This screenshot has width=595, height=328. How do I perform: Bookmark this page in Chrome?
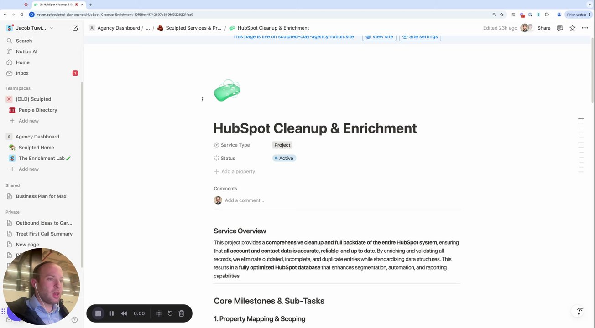pyautogui.click(x=501, y=15)
